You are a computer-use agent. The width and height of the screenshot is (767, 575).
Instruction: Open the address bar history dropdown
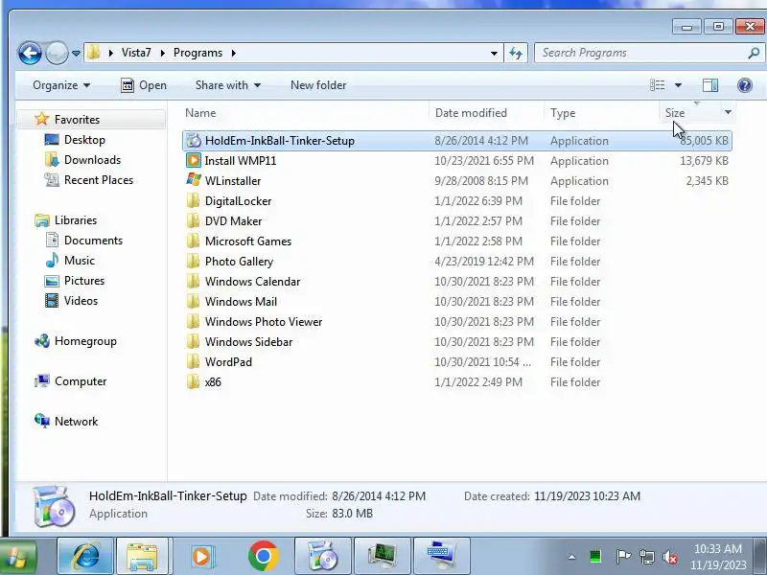point(494,53)
